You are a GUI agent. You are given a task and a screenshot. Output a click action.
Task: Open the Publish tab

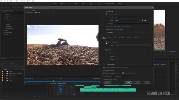coord(136,38)
